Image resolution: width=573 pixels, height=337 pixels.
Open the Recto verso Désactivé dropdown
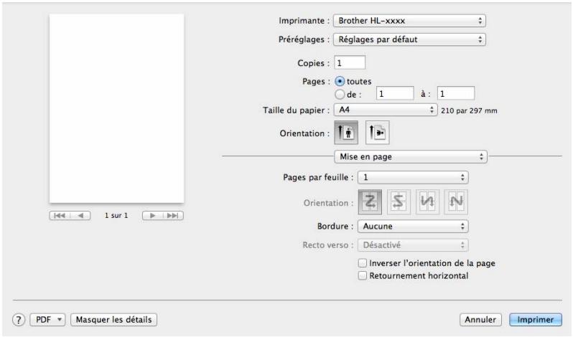[x=413, y=245]
